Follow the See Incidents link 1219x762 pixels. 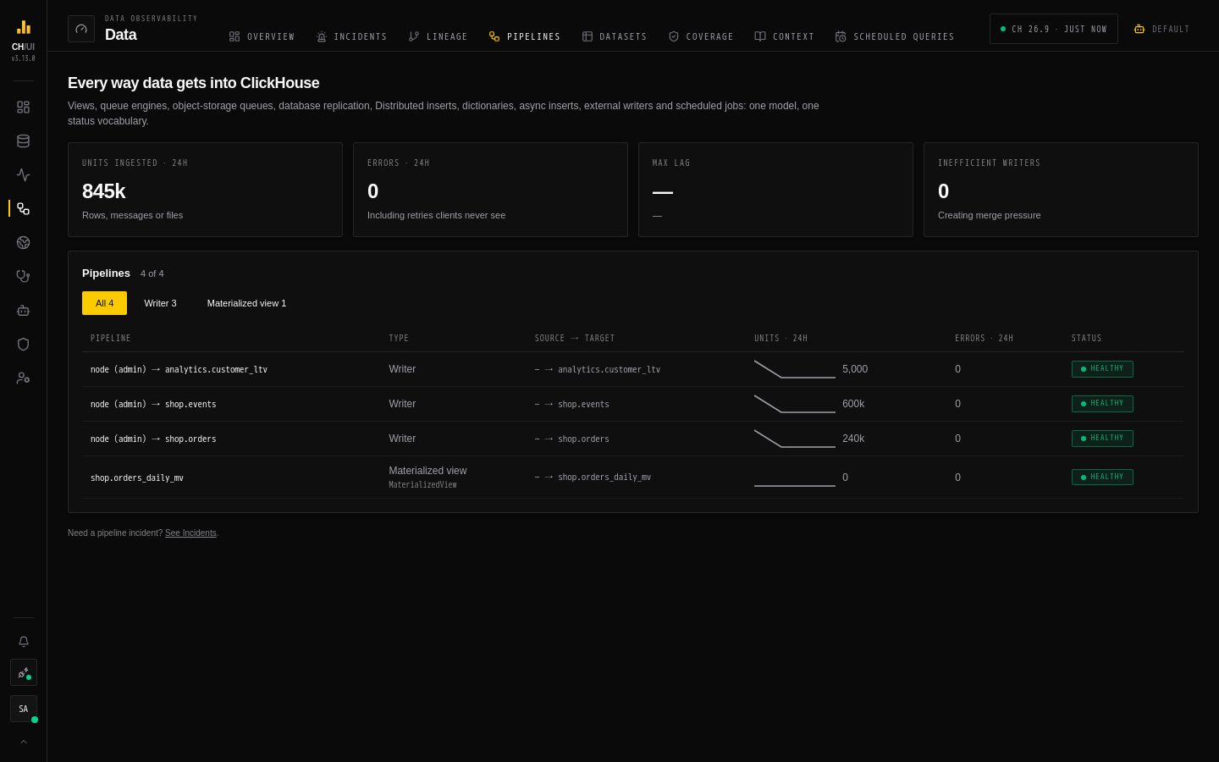coord(190,533)
